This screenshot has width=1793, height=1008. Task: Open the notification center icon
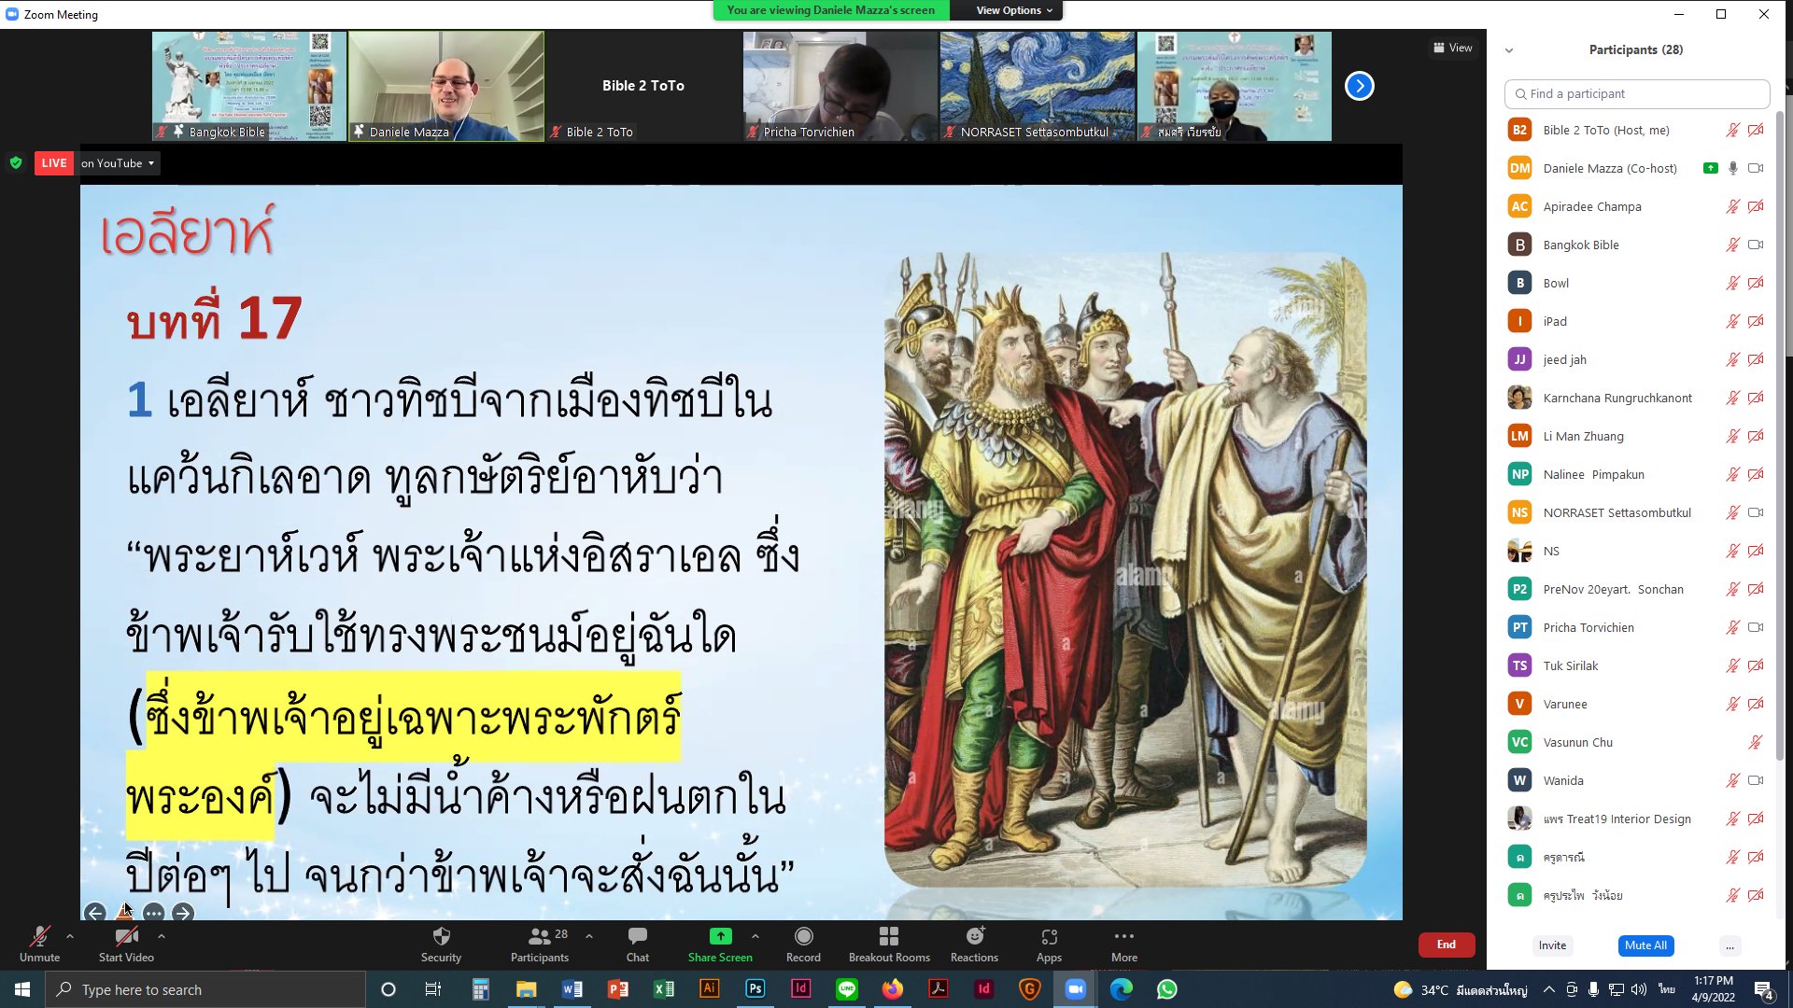point(1764,989)
